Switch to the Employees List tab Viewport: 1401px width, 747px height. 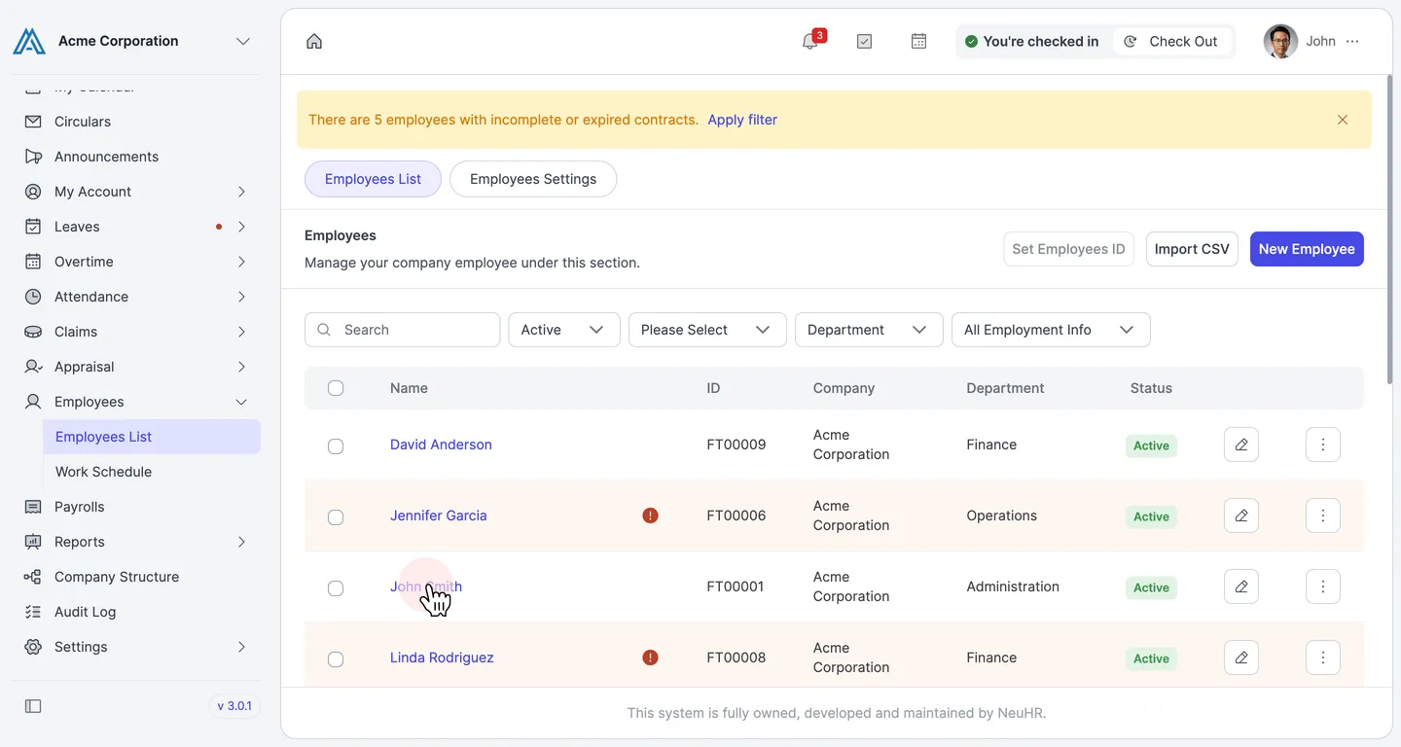373,179
